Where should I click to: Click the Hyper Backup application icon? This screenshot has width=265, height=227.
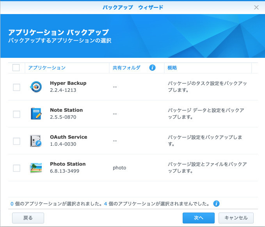pyautogui.click(x=36, y=87)
